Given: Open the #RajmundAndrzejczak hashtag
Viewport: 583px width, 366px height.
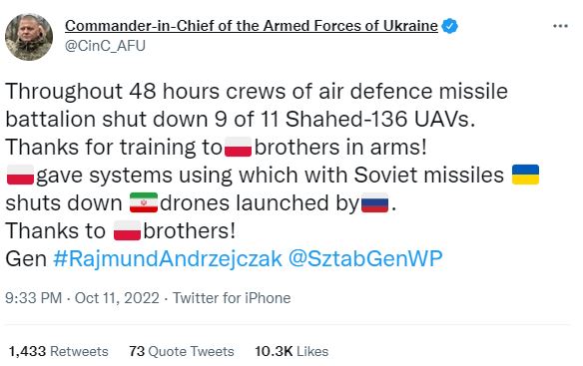Looking at the screenshot, I should point(168,259).
